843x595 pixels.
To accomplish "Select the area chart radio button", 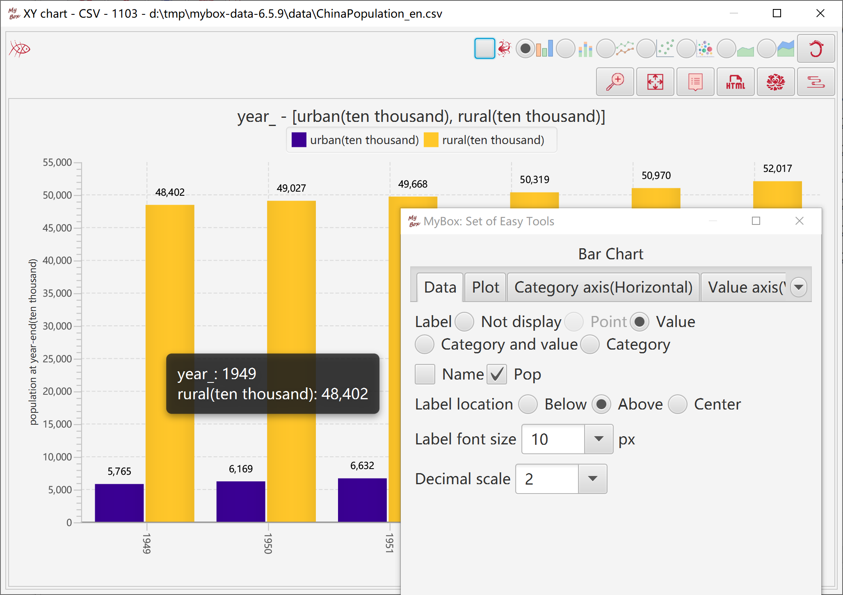I will (726, 49).
